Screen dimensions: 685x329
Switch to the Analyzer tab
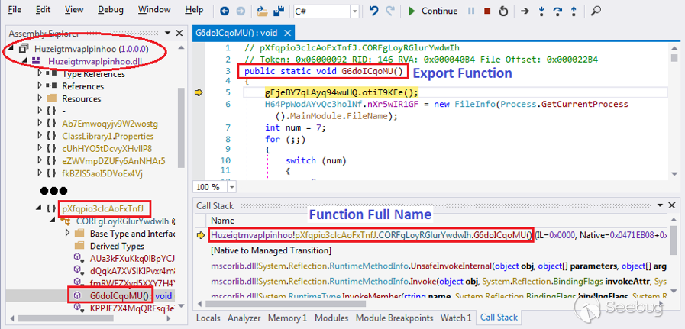click(245, 318)
